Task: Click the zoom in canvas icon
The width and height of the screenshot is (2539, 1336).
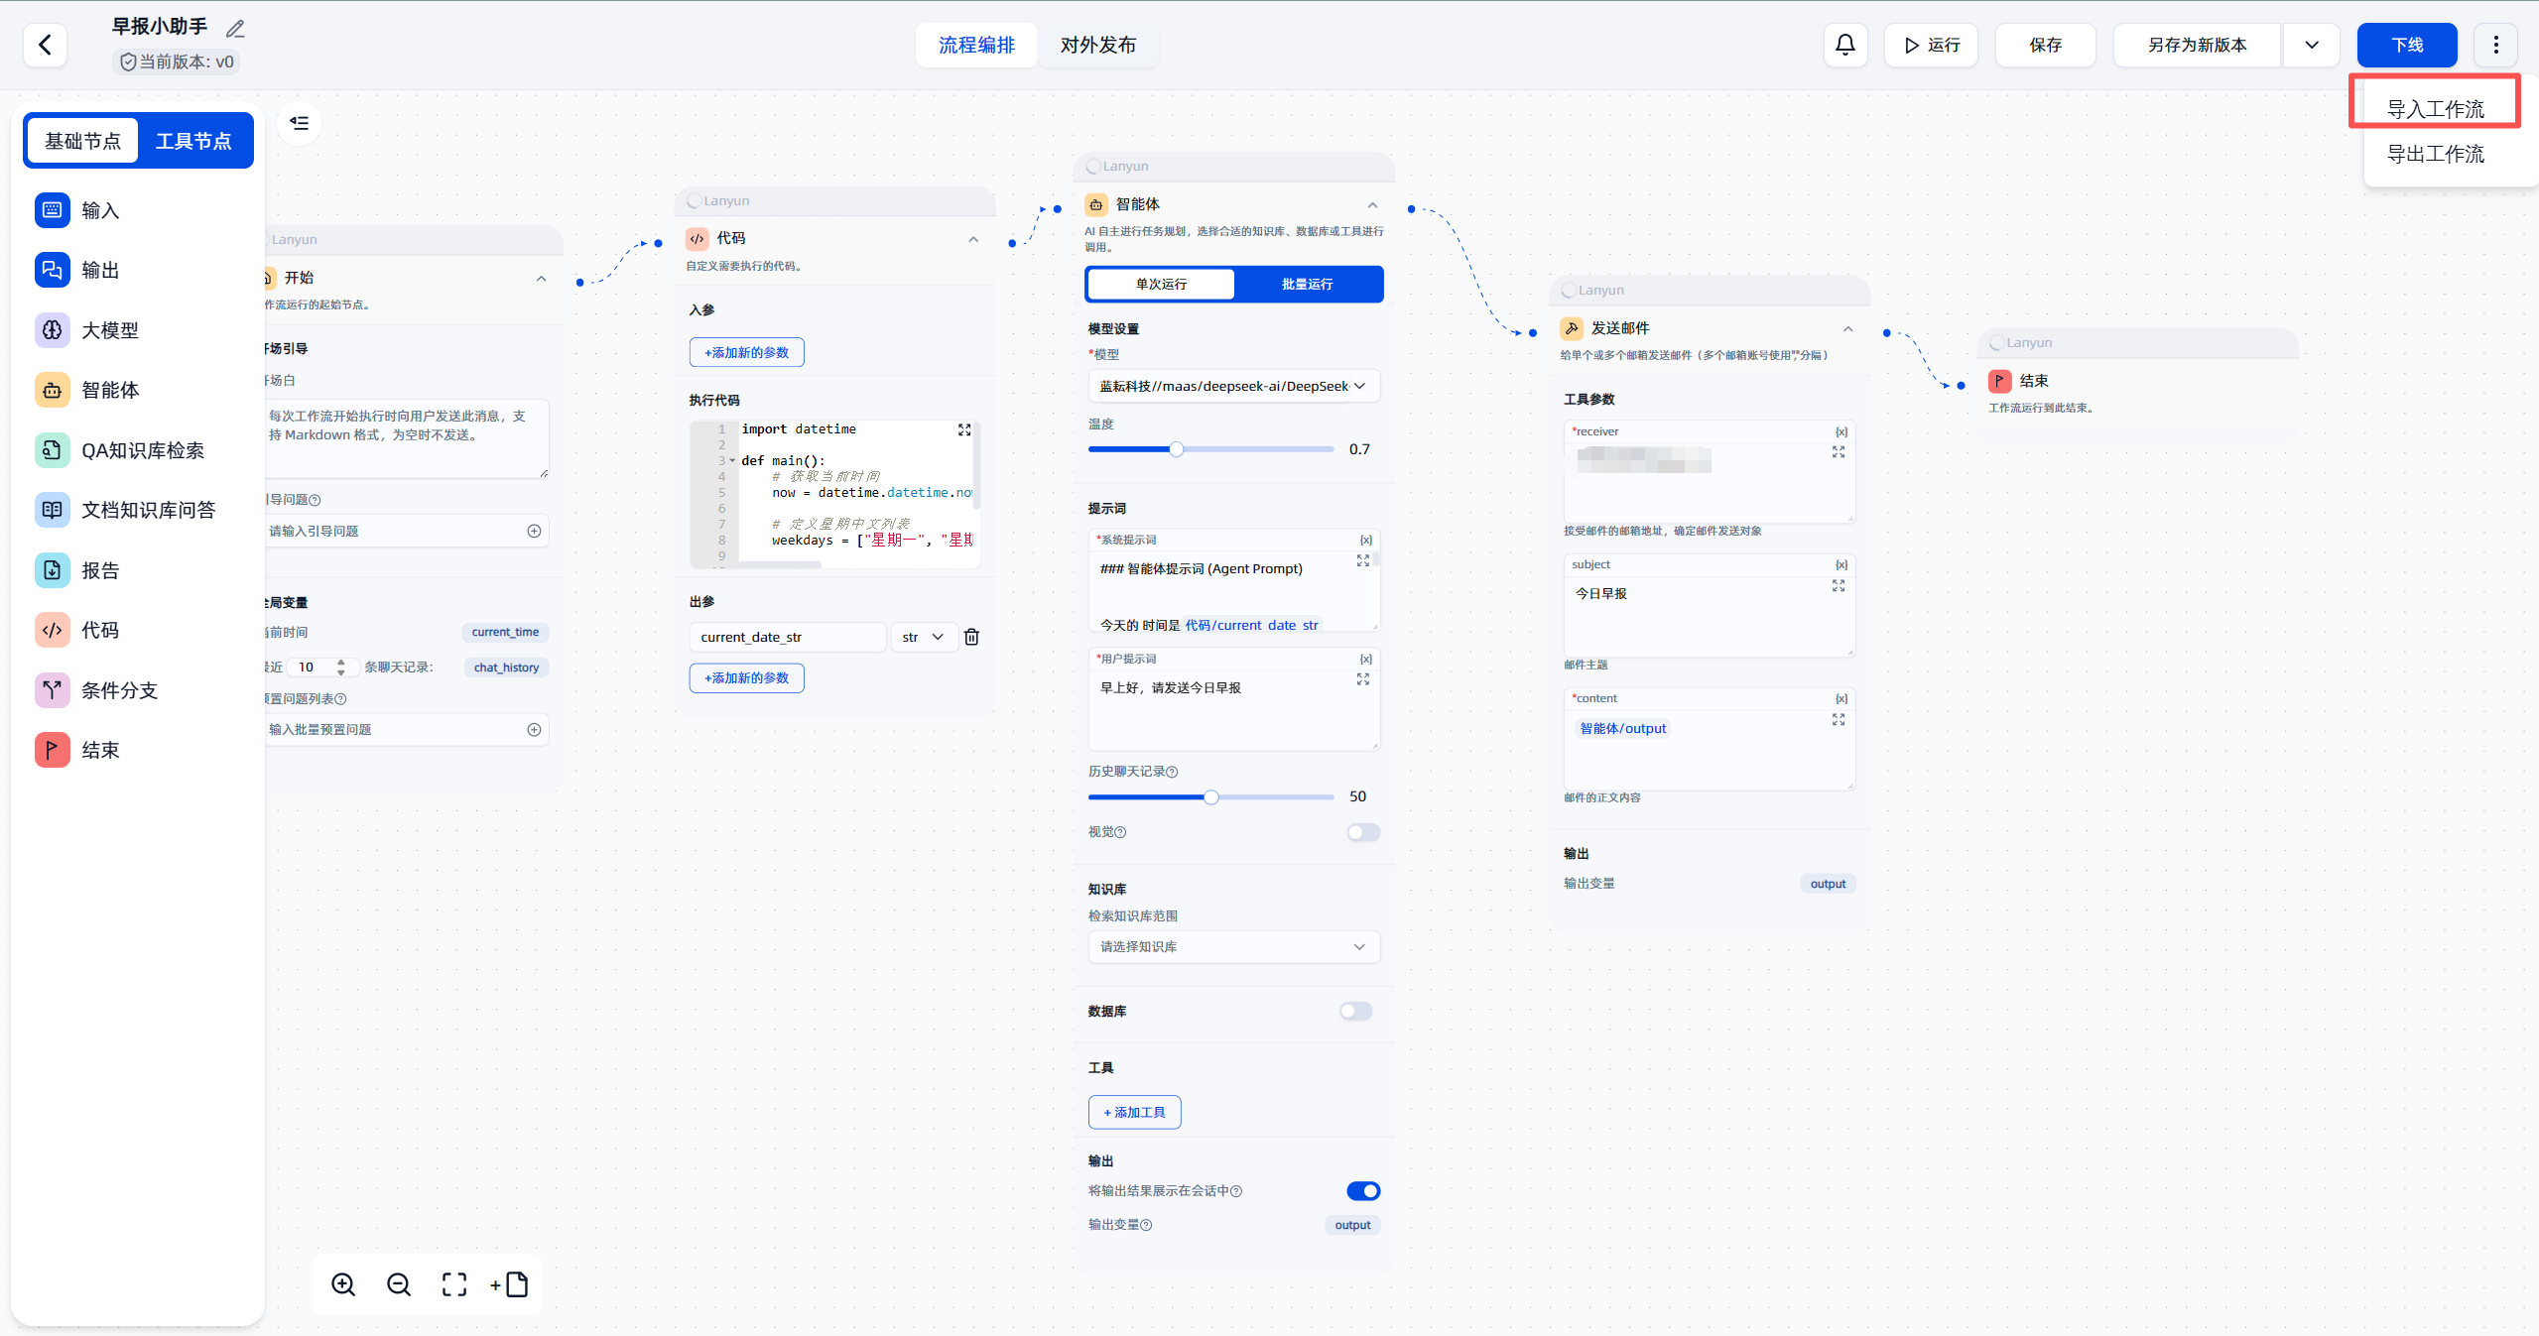Action: click(x=343, y=1284)
